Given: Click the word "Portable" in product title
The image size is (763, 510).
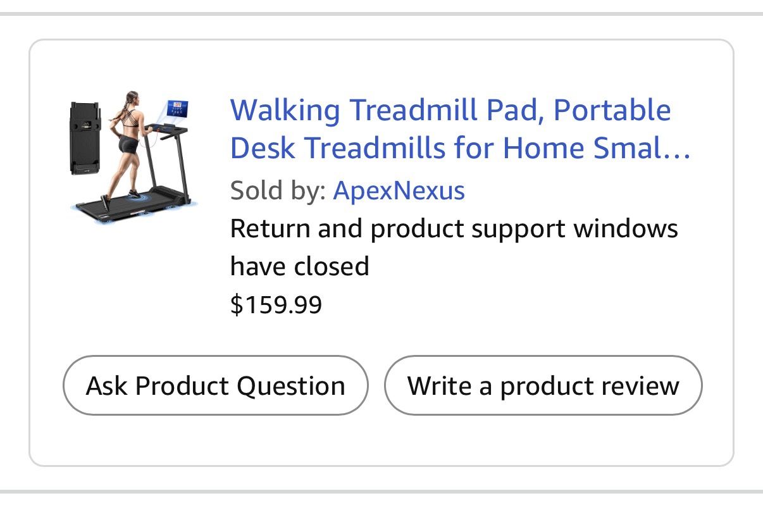Looking at the screenshot, I should [611, 110].
